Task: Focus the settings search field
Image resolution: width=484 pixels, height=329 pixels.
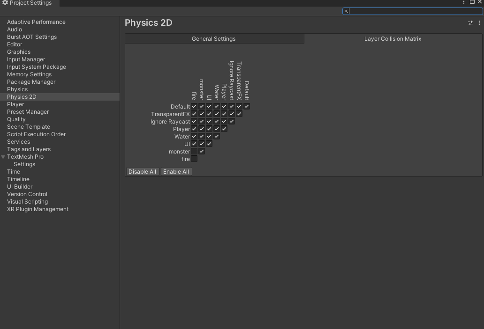Action: point(412,11)
